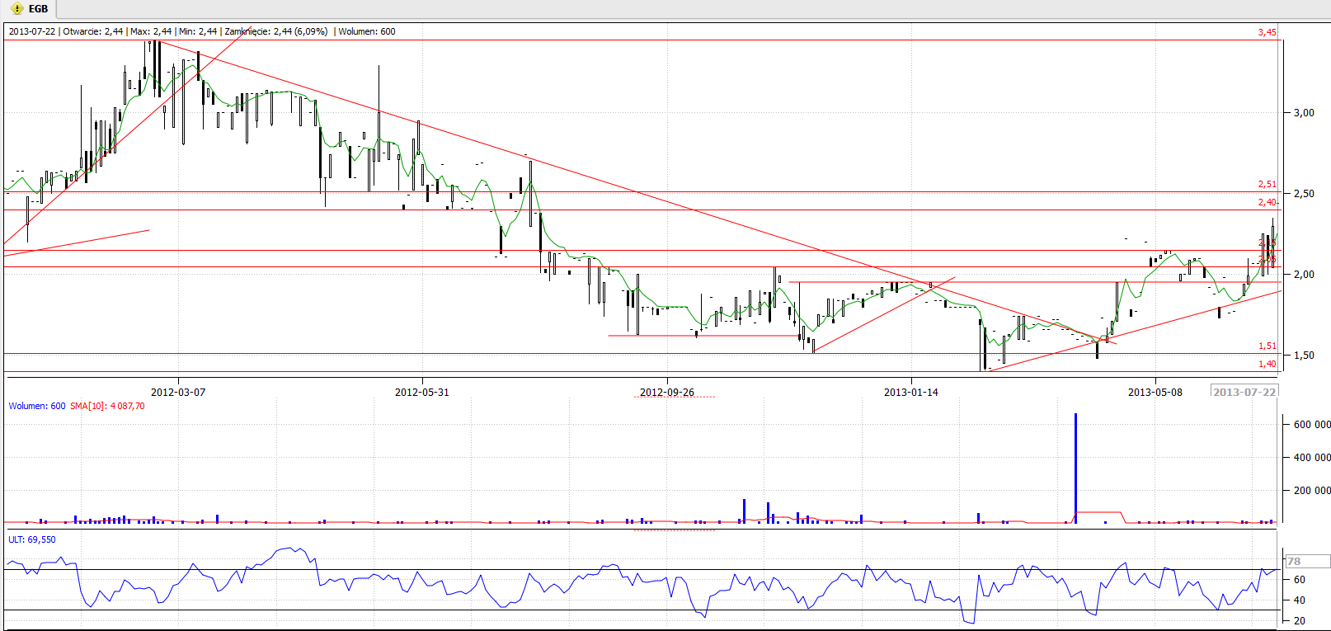Screen dimensions: 1331x631
Task: Click the 2012-05-31 date axis label
Action: (422, 392)
